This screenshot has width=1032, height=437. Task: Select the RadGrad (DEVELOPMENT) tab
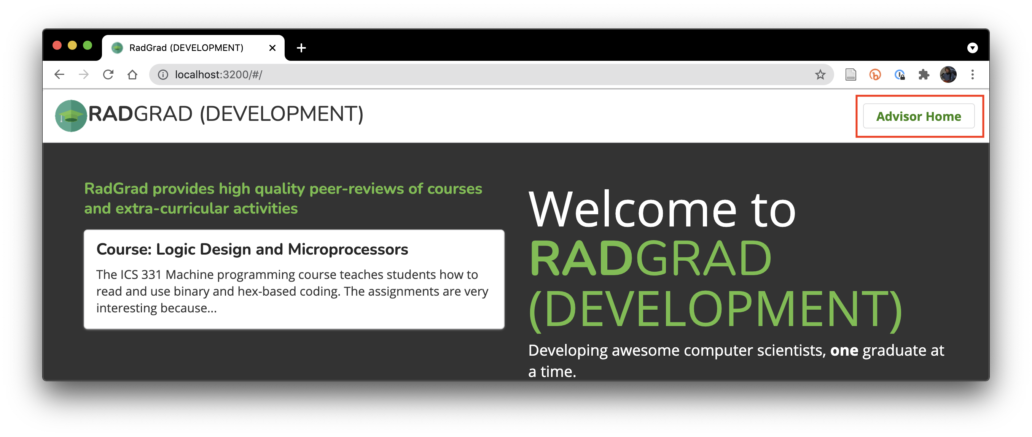[x=193, y=48]
